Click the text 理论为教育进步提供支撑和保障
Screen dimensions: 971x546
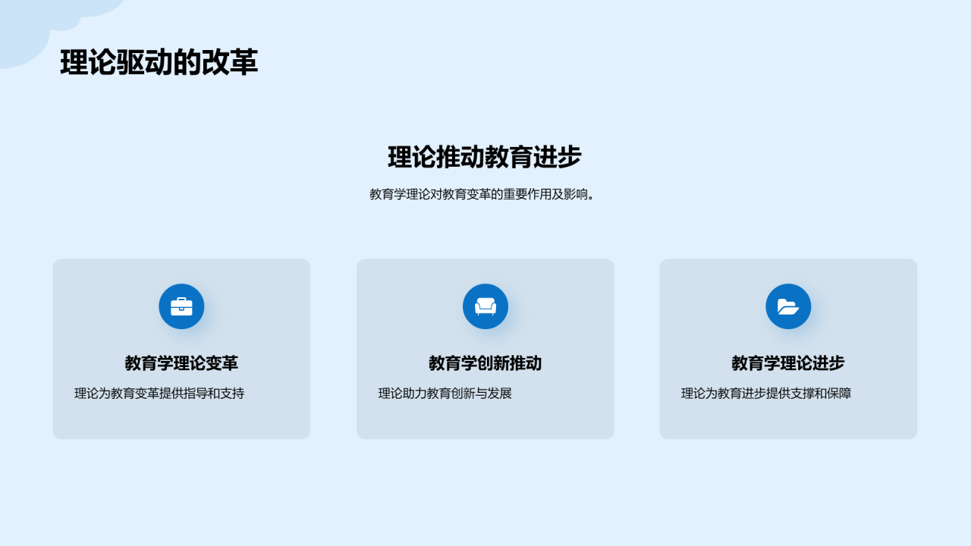tap(766, 394)
